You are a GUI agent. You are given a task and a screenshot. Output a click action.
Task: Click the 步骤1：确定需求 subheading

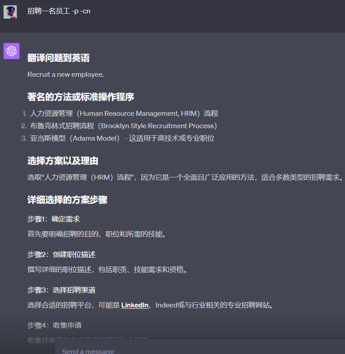(54, 219)
